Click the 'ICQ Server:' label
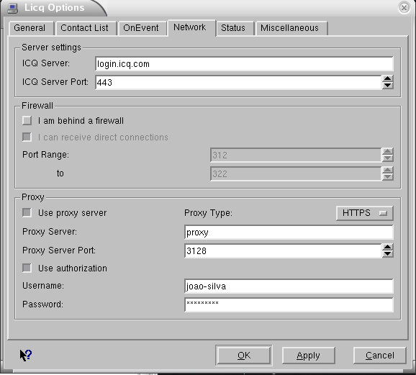Viewport: 416px width, 375px height. [46, 63]
